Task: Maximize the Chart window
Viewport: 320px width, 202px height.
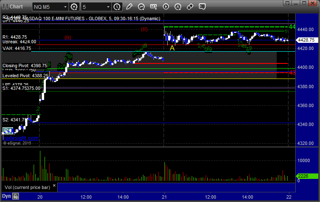Action: coord(304,3)
